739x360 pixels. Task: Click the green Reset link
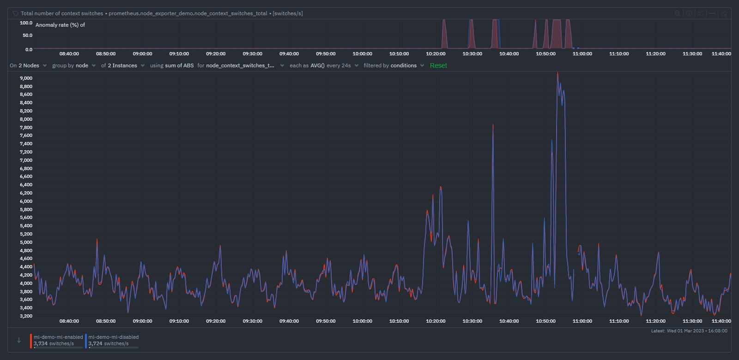click(x=438, y=65)
